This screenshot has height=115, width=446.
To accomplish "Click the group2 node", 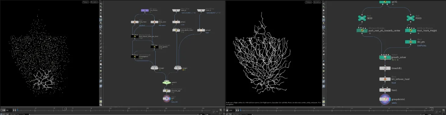I will point(201,30).
